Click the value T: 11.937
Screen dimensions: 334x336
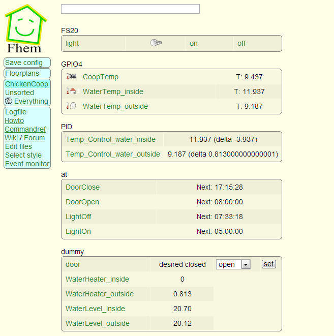pos(249,91)
